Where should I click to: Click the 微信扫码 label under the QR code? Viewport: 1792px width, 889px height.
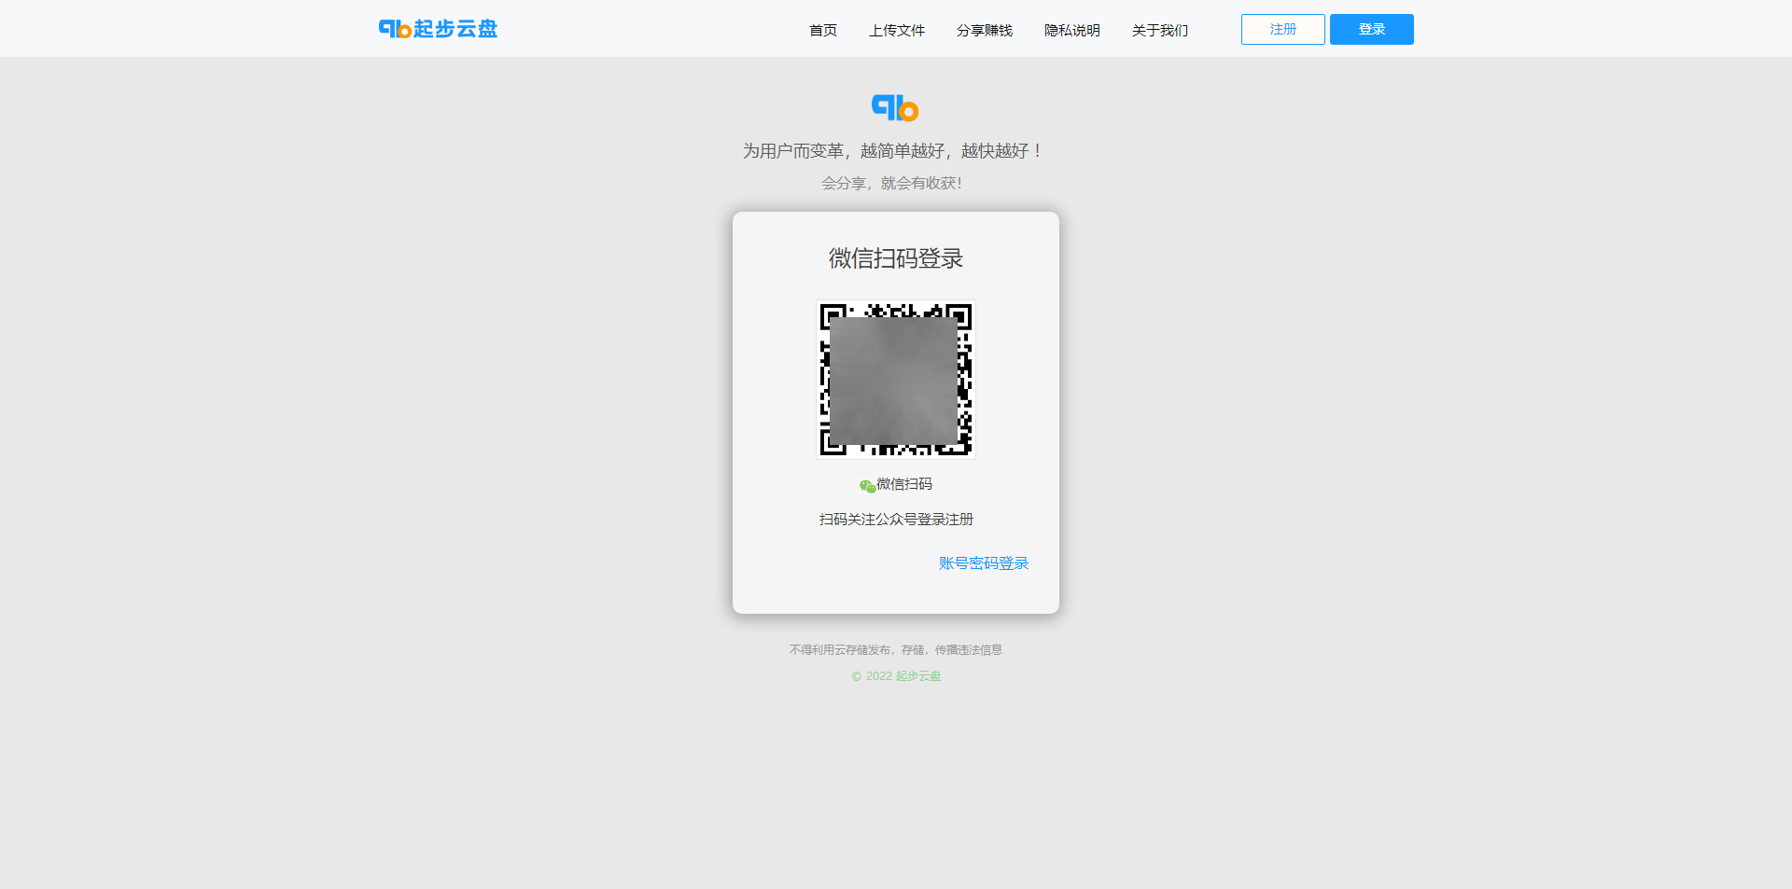pos(904,484)
